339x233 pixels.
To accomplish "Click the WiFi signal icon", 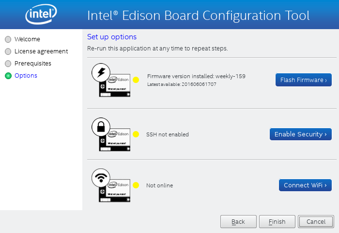I will click(101, 178).
